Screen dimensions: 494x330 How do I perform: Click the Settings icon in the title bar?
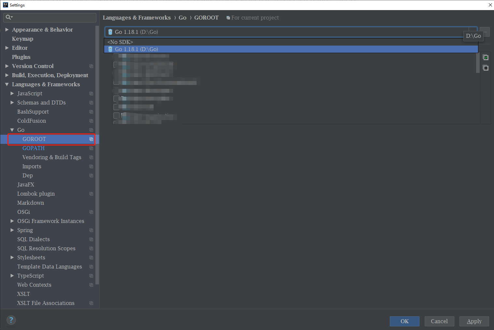(5, 5)
